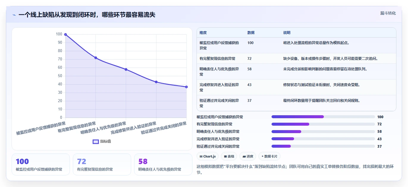Toggle the 指标值 legend label on the chart
Viewport: 408px width, 187px height.
(x=106, y=141)
